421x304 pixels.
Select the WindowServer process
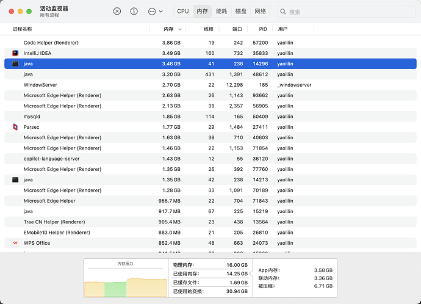click(x=210, y=85)
